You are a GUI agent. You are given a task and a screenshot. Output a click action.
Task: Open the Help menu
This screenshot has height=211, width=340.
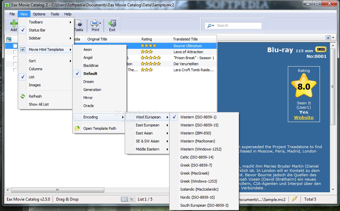(68, 14)
